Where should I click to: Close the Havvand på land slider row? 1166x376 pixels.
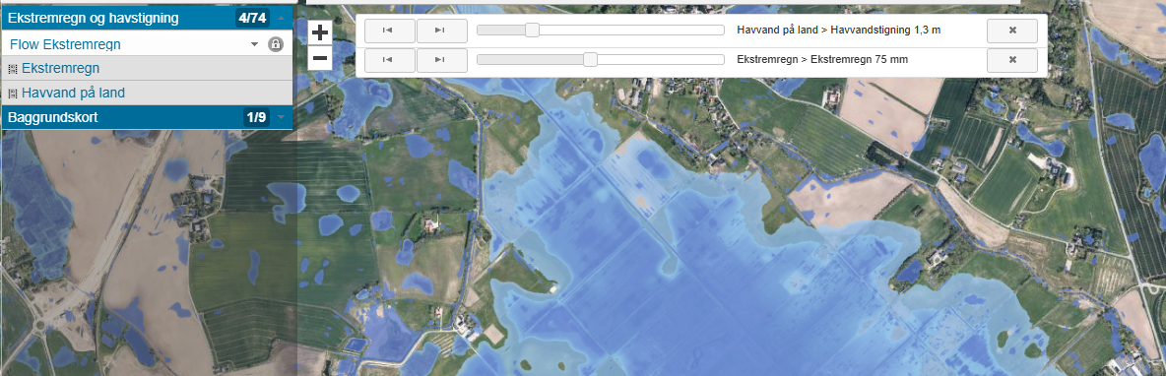point(1012,31)
